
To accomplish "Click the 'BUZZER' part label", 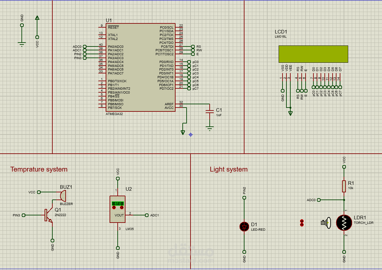I will click(67, 204).
